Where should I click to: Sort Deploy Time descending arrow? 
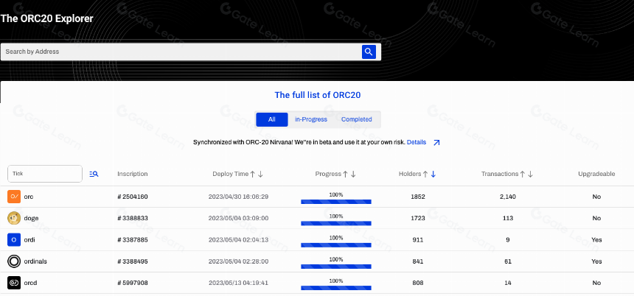click(260, 174)
